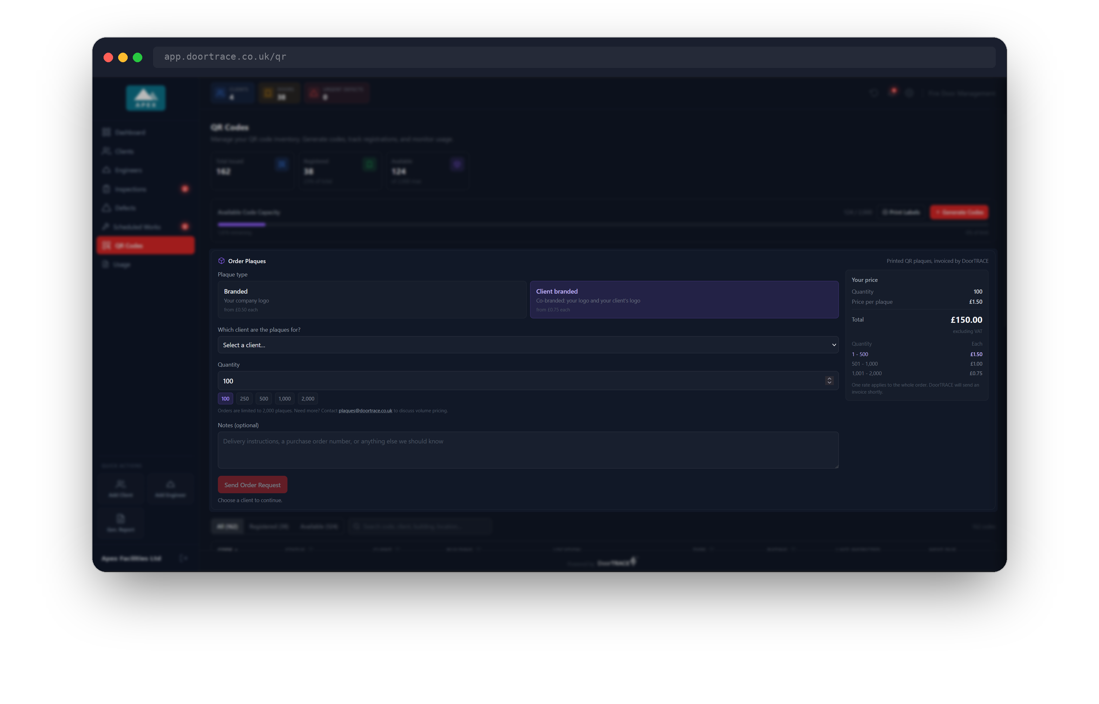Click the 'excluding VAT' note
1099x704 pixels.
click(x=967, y=331)
